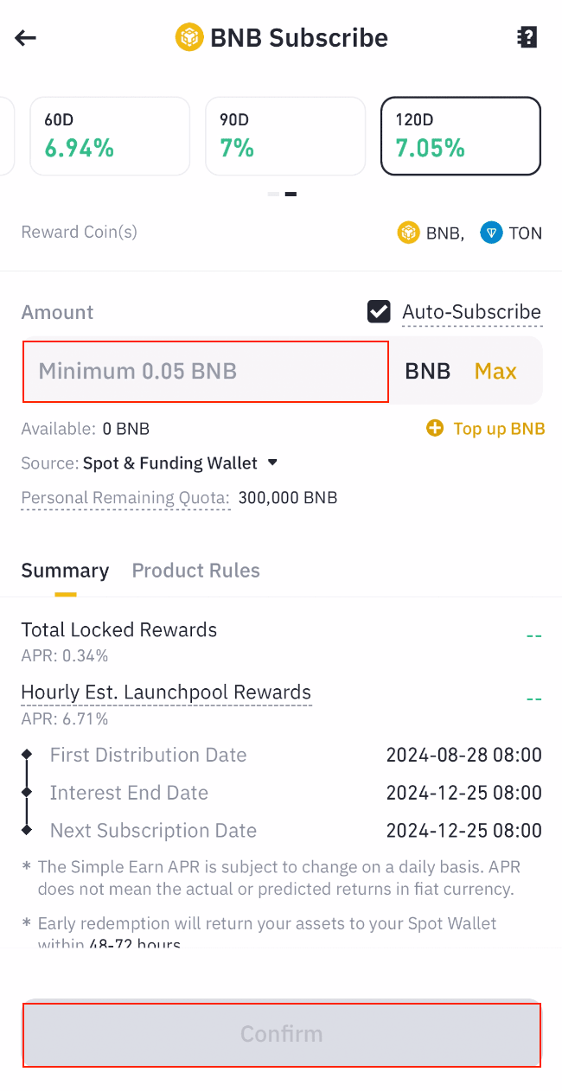Image resolution: width=562 pixels, height=1091 pixels.
Task: Click the BNB coin logo in title
Action: 188,38
